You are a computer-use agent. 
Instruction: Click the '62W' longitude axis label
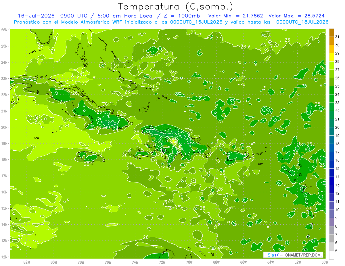click(x=298, y=262)
